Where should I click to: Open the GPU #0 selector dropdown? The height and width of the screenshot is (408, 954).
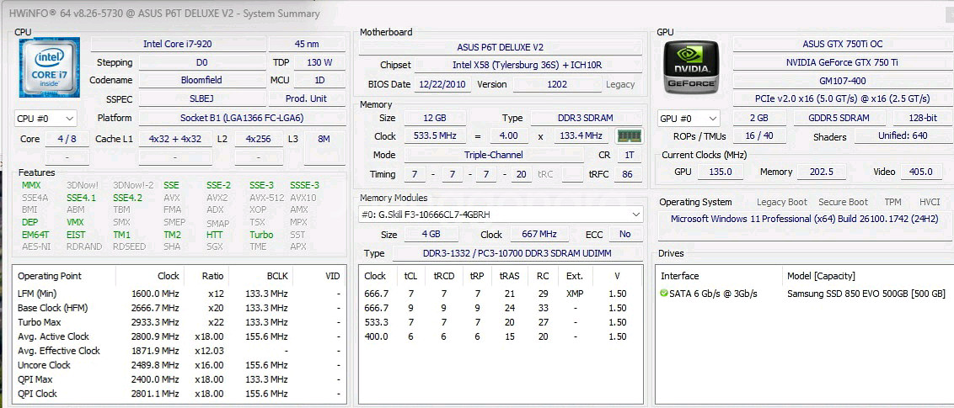[x=689, y=119]
